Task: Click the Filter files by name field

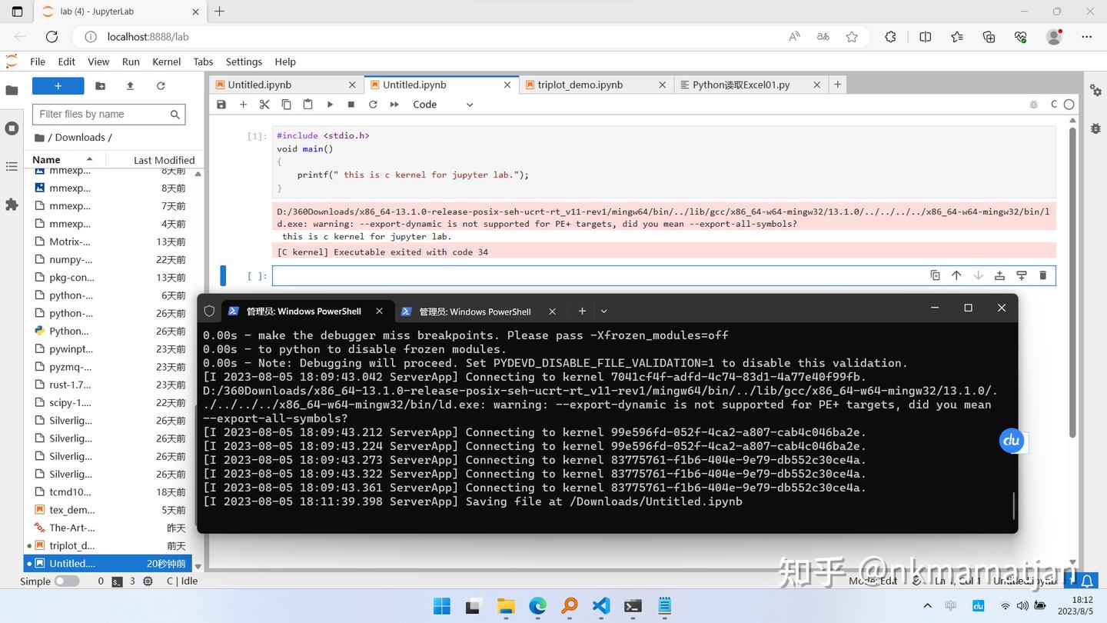Action: pos(101,114)
